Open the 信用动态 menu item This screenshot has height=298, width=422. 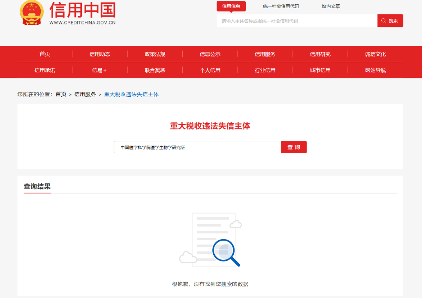pos(100,54)
